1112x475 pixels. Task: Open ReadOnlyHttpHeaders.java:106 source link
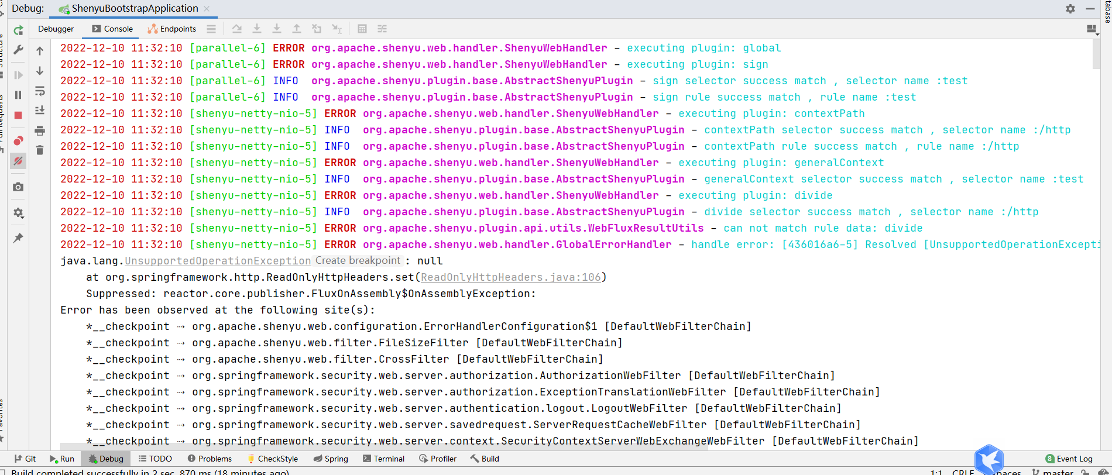click(x=510, y=277)
